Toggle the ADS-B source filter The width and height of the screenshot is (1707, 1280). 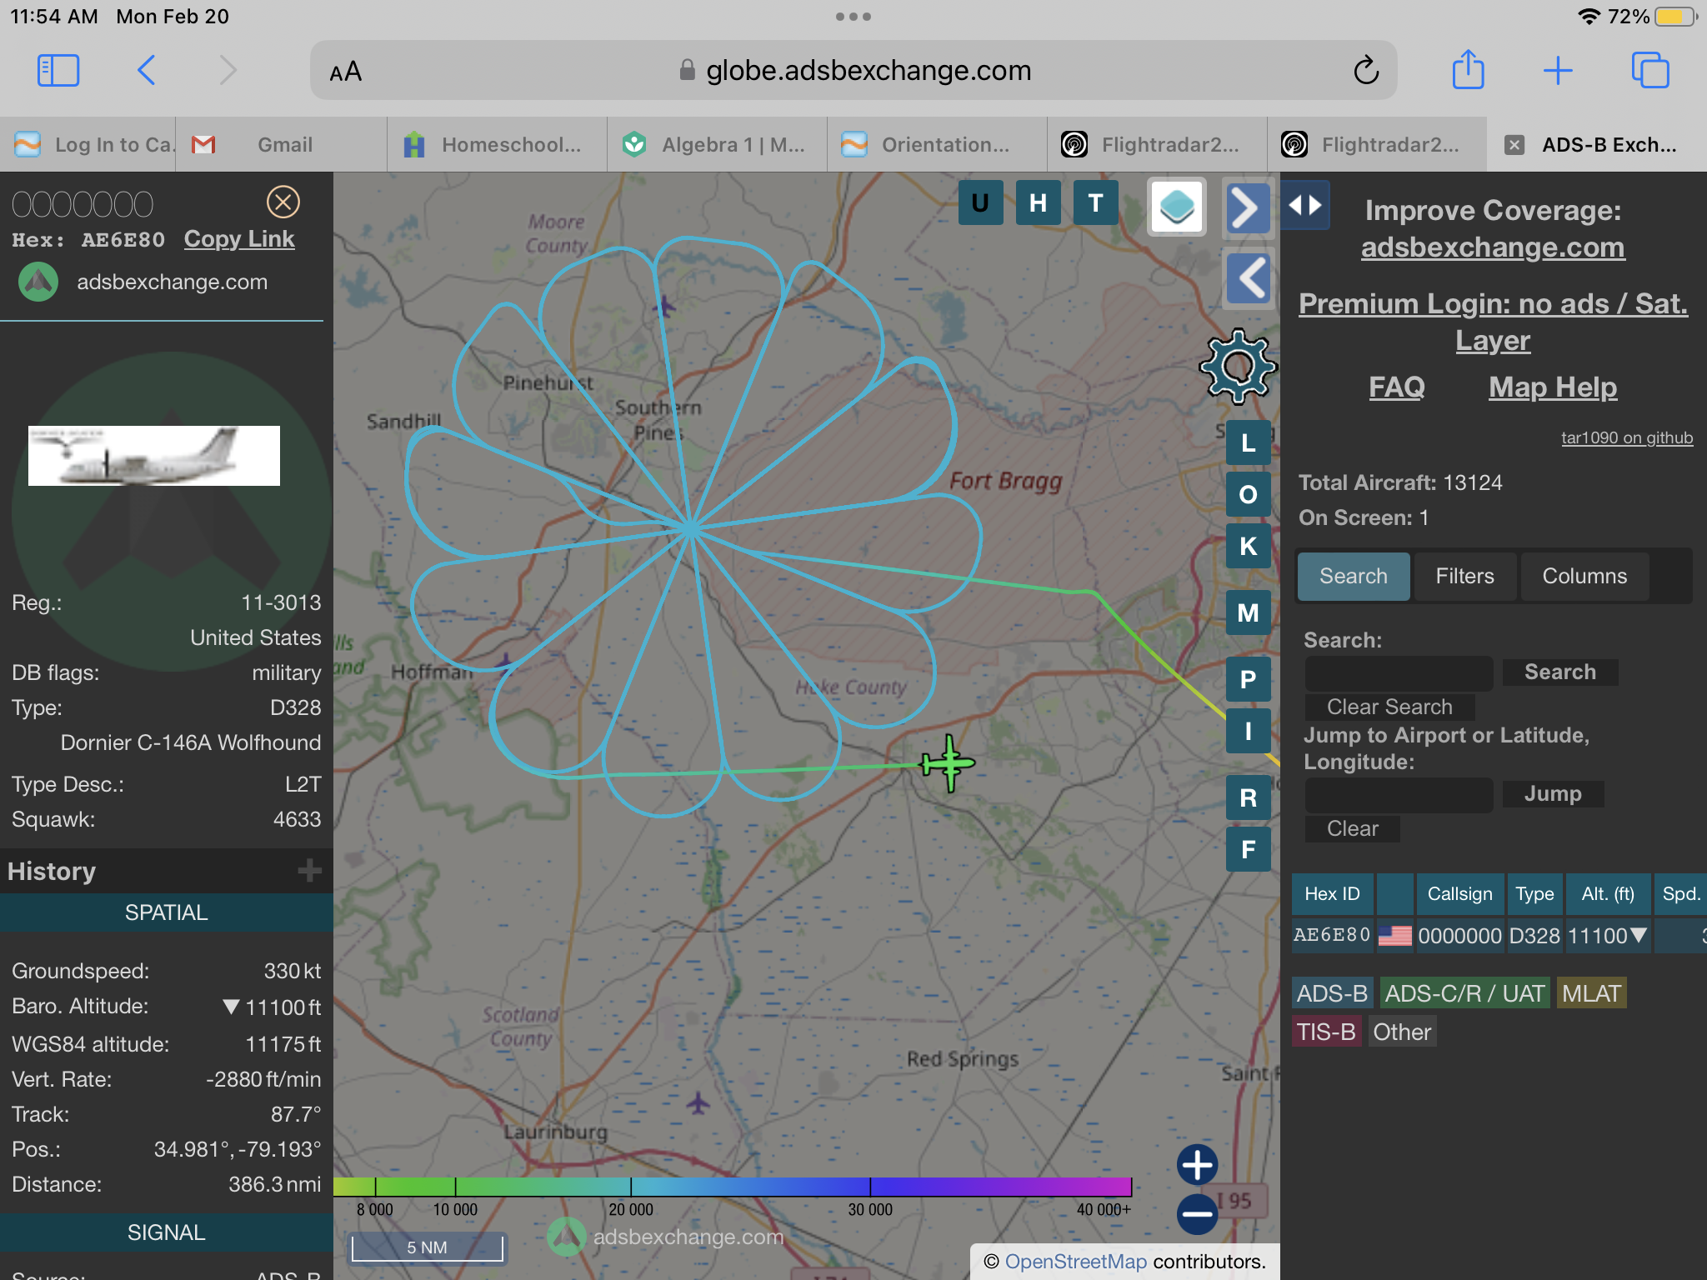point(1332,993)
